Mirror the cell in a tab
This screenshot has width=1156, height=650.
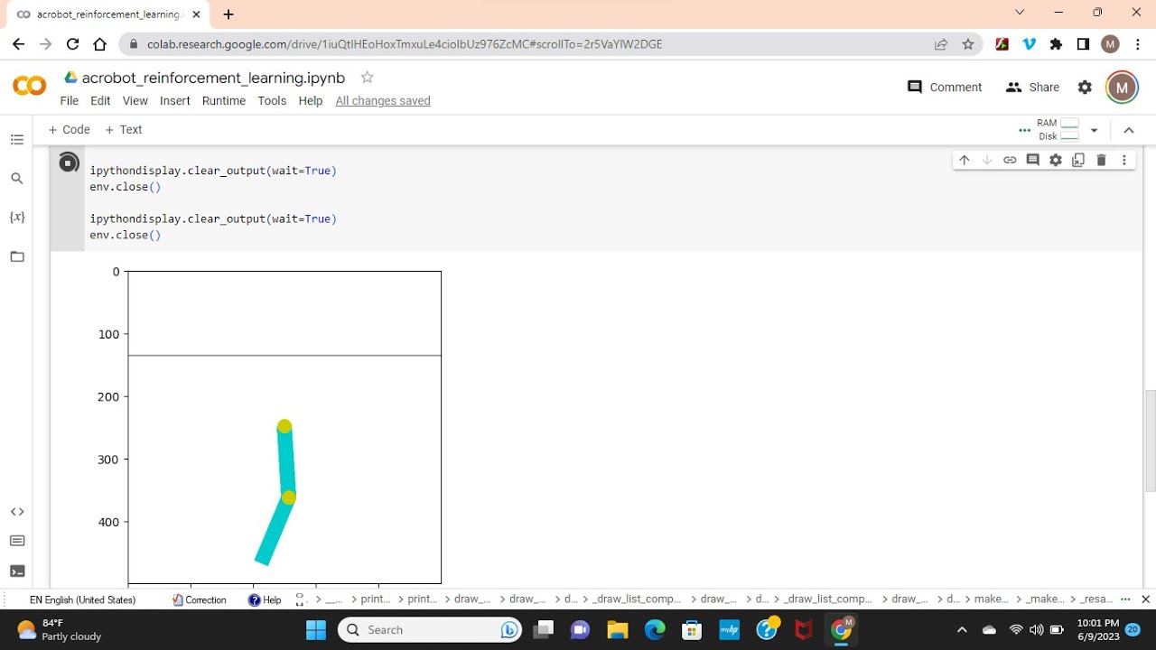point(1078,160)
